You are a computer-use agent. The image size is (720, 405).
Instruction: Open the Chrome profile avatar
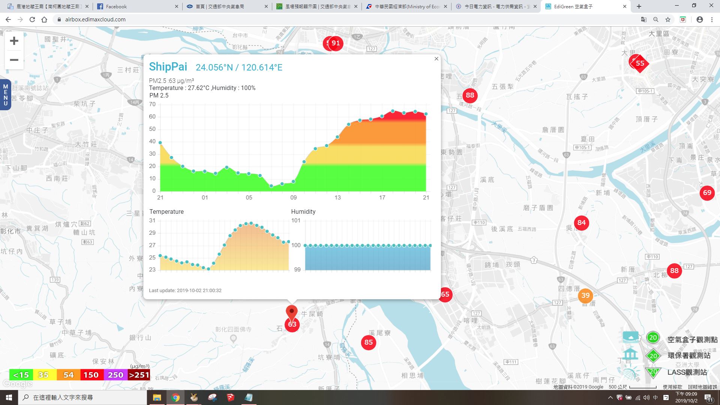pos(699,19)
